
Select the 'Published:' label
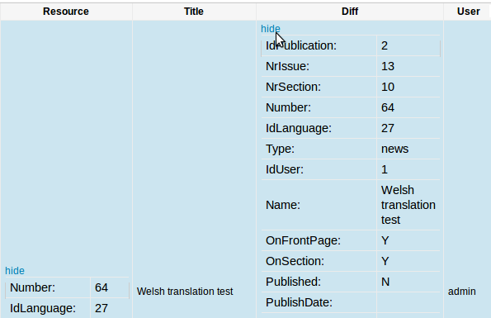point(293,282)
